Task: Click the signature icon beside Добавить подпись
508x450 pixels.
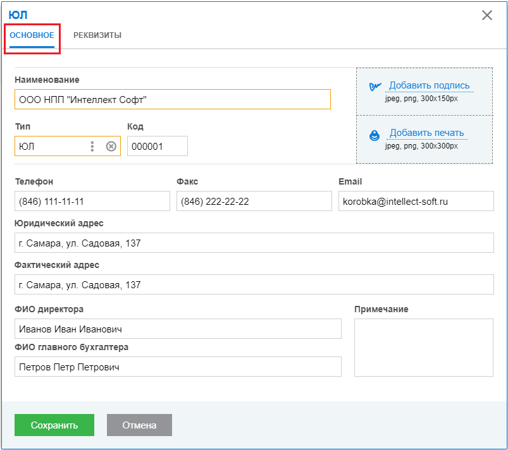Action: (375, 86)
